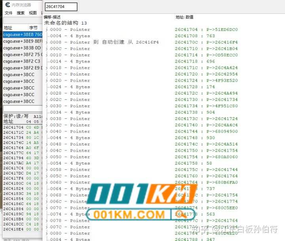Expand the 0008 - Pointer node
Image resolution: width=285 pixels, height=241 pixels.
pos(47,42)
